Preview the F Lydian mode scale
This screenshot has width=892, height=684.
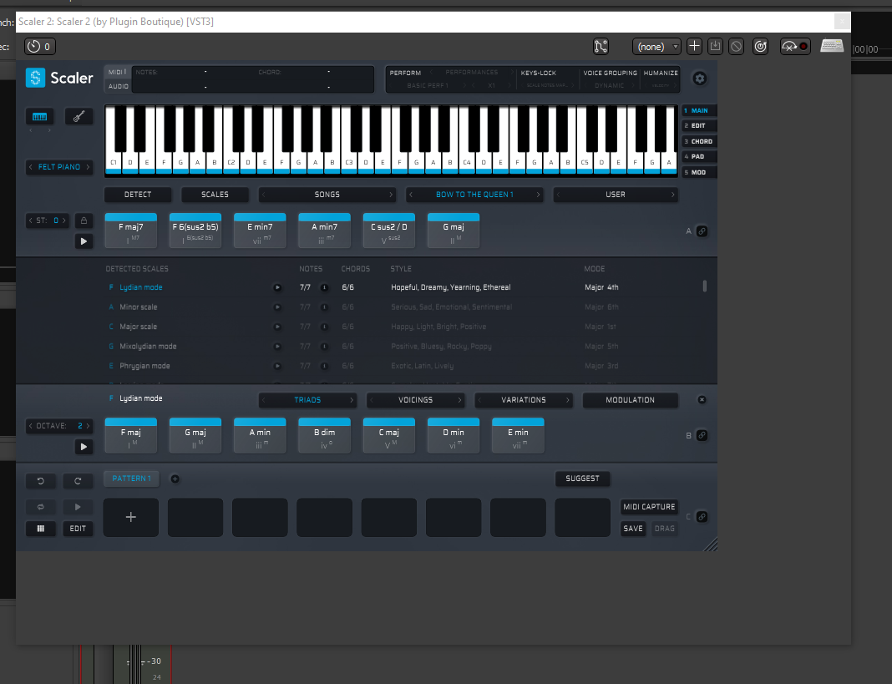(277, 287)
